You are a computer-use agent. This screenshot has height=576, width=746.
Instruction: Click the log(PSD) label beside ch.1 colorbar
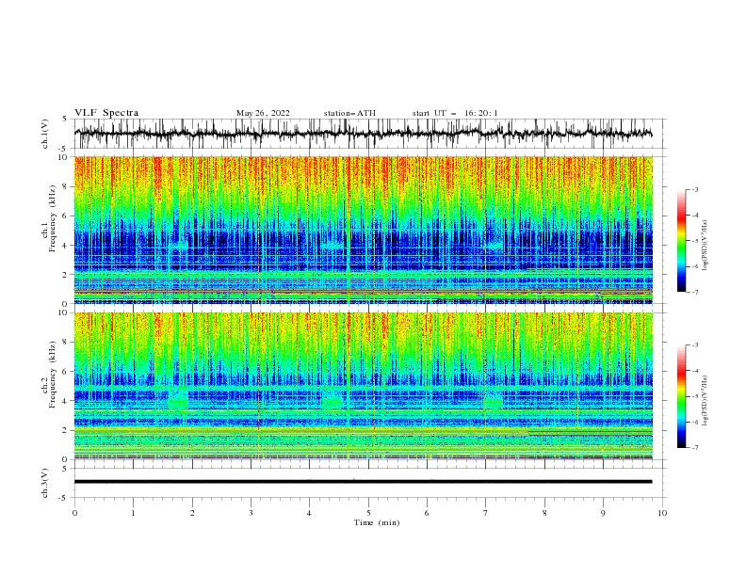tap(705, 246)
